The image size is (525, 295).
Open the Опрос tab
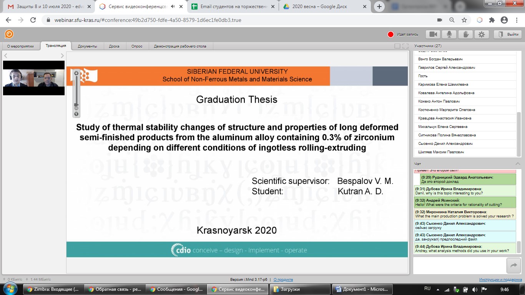(137, 46)
